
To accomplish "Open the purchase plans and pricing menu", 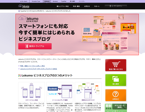I will point(63,6).
